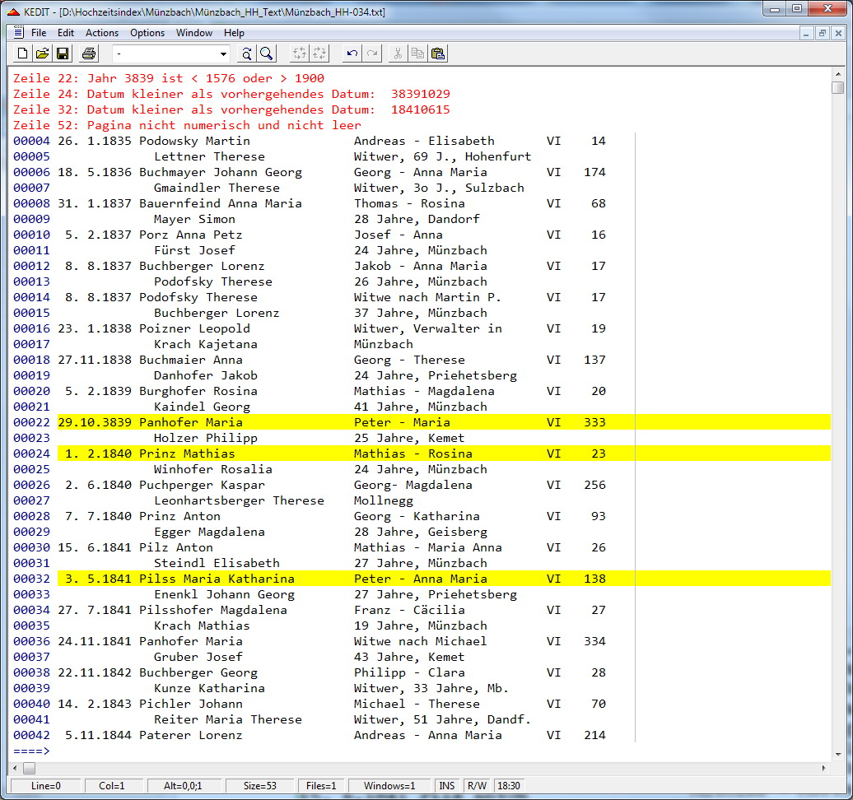This screenshot has height=800, width=853.
Task: Open the KEDIT document icon menu
Action: click(x=18, y=33)
